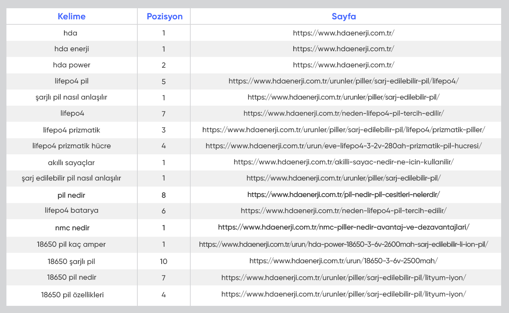Screen dimensions: 509x313
Task: Select the keyword cell 'nmc nedir'
Action: click(x=72, y=228)
